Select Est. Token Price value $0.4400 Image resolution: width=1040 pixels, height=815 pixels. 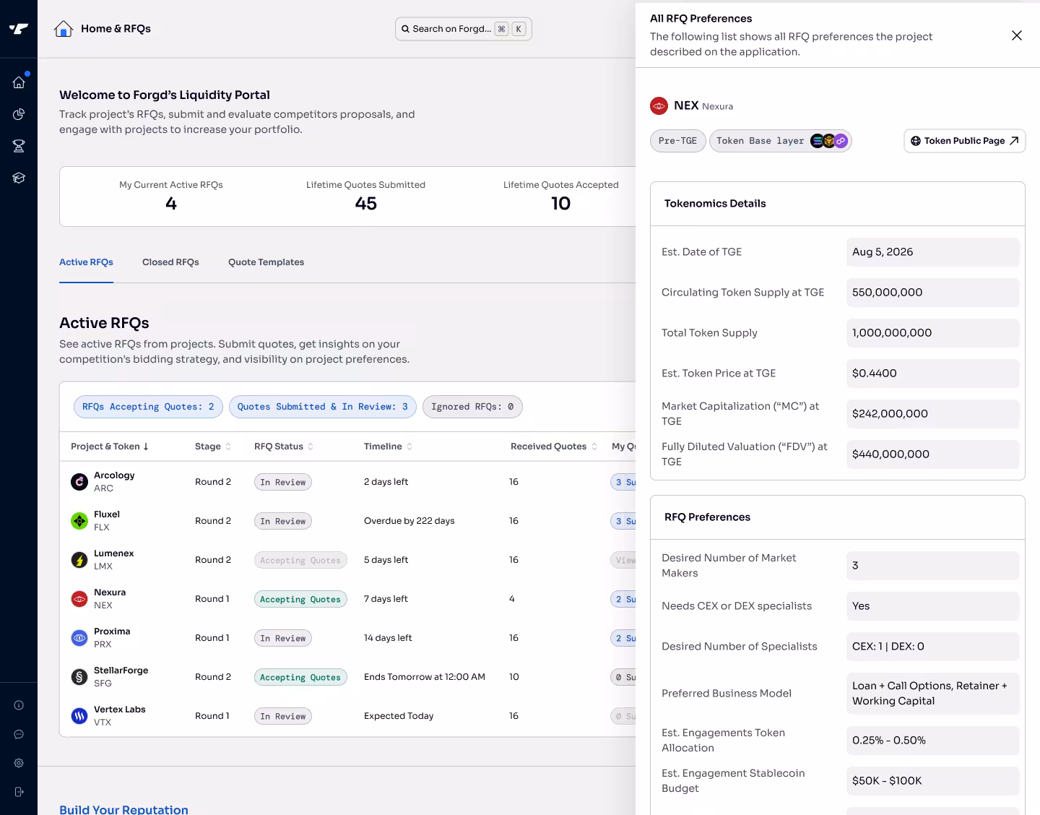pyautogui.click(x=932, y=374)
